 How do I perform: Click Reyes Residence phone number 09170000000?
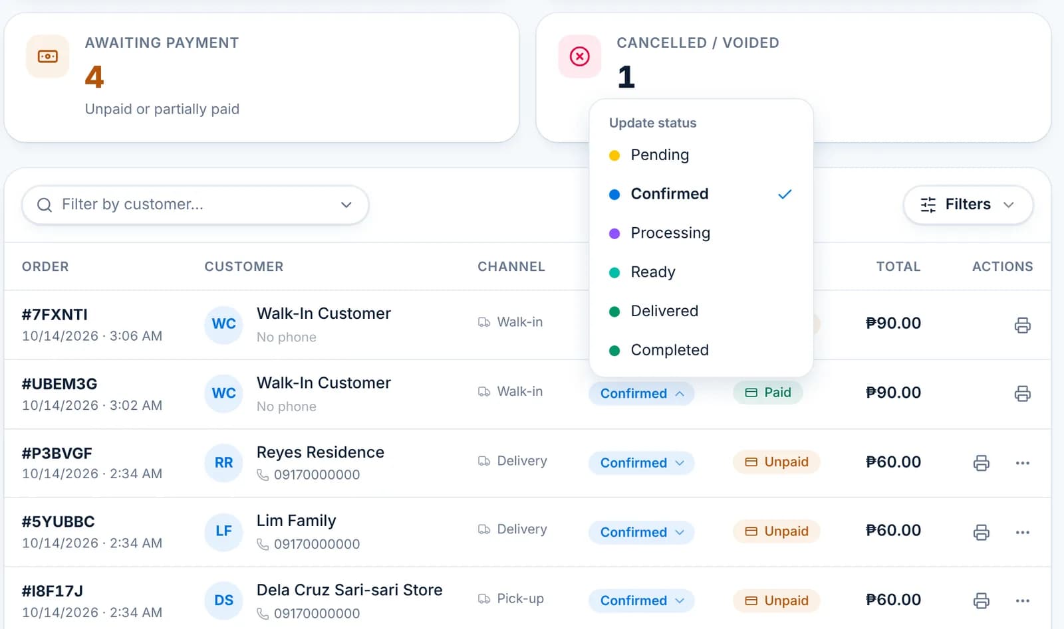coord(309,475)
